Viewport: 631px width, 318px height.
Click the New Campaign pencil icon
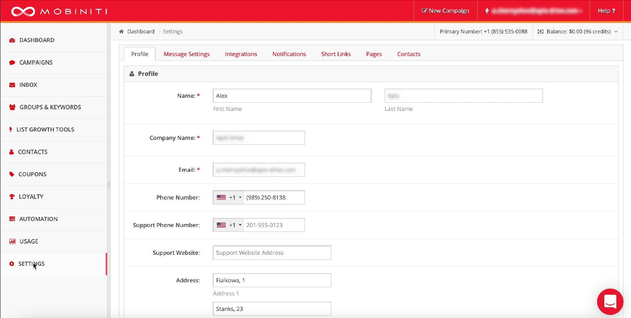(x=424, y=11)
